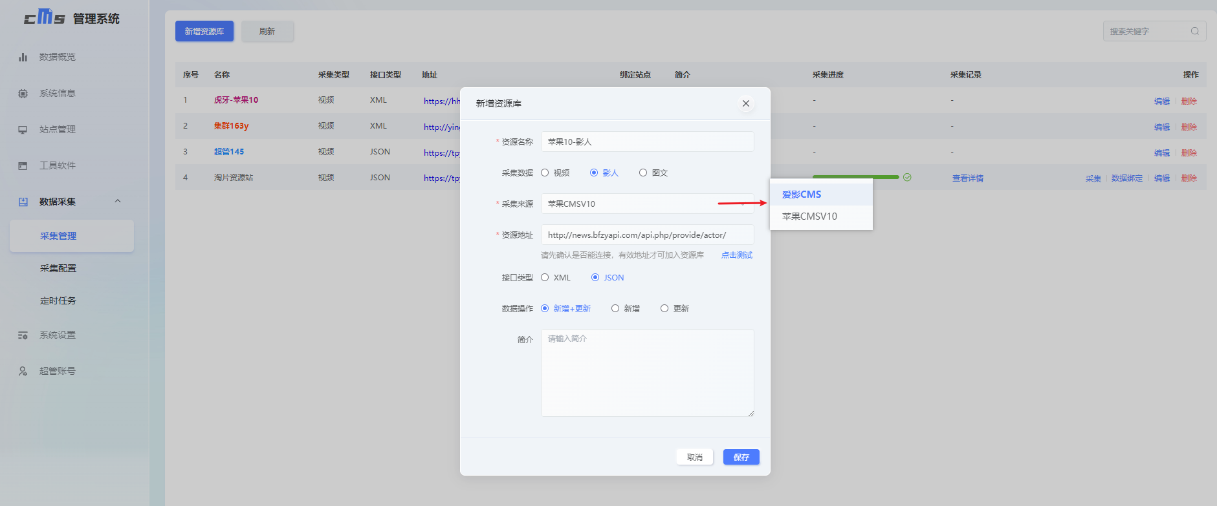Open the 采集来源 dropdown

pos(648,204)
